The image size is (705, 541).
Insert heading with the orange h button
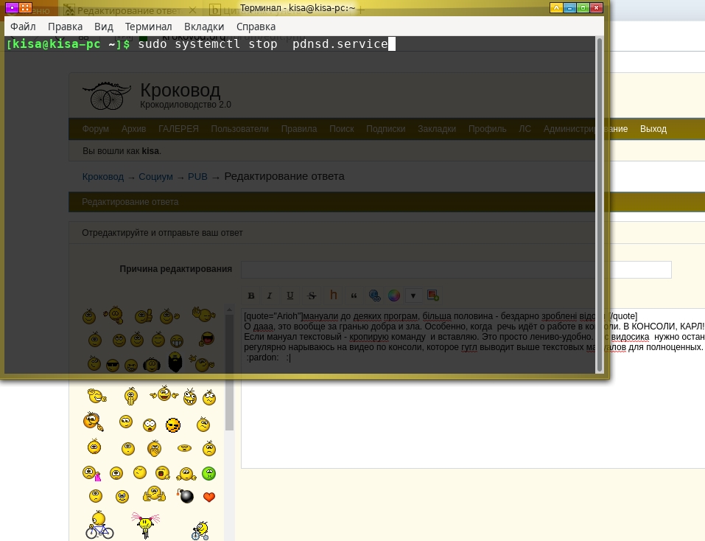[333, 296]
